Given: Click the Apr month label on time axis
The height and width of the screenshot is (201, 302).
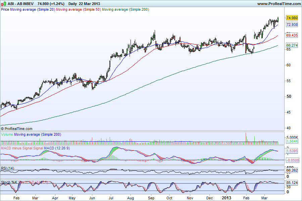Looking at the screenshot, I should [55, 198].
